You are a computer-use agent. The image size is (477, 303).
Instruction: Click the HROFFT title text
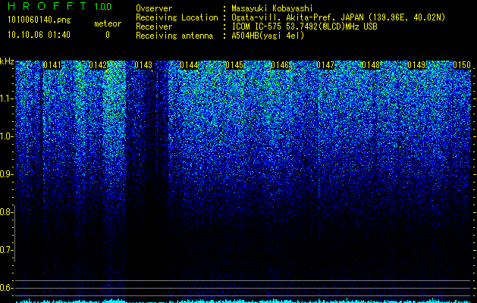tap(47, 6)
